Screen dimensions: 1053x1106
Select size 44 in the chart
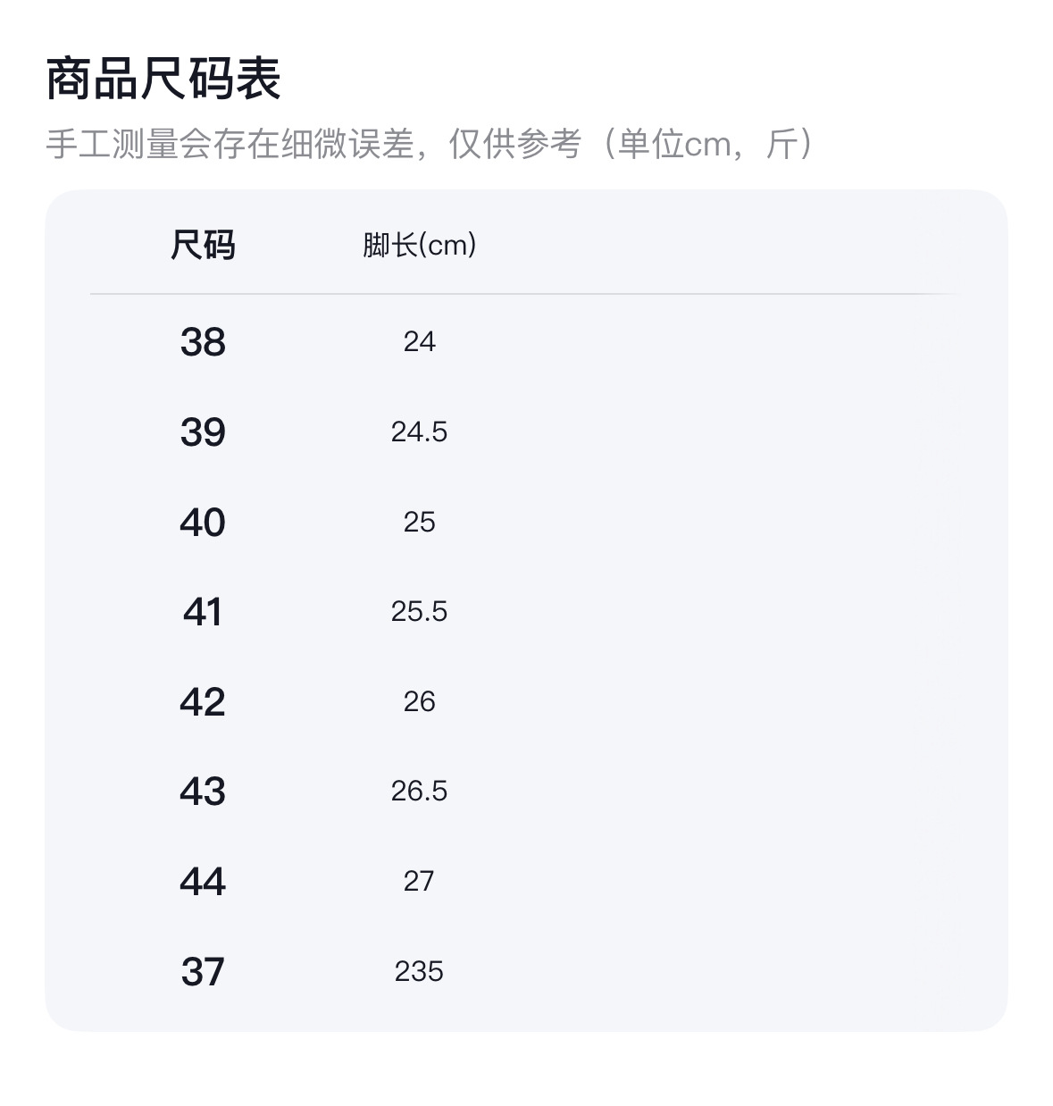[x=203, y=882]
